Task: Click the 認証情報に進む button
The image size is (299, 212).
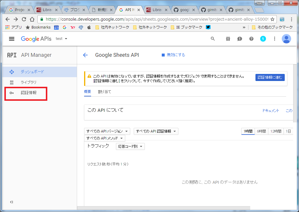Action: click(x=270, y=77)
